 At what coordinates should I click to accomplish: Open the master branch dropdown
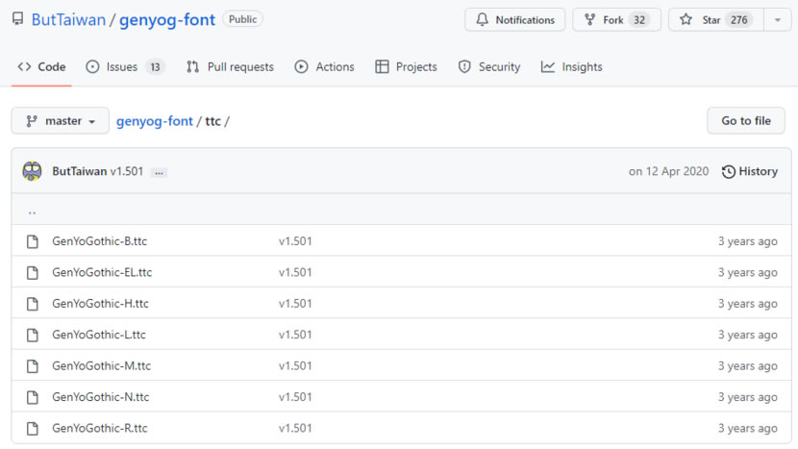coord(60,120)
